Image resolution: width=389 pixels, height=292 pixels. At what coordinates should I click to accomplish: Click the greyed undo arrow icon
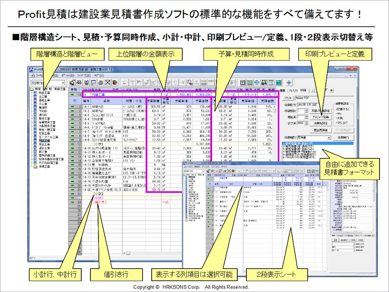(125, 83)
